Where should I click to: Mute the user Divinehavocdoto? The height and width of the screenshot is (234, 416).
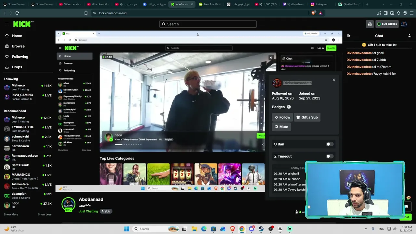281,127
